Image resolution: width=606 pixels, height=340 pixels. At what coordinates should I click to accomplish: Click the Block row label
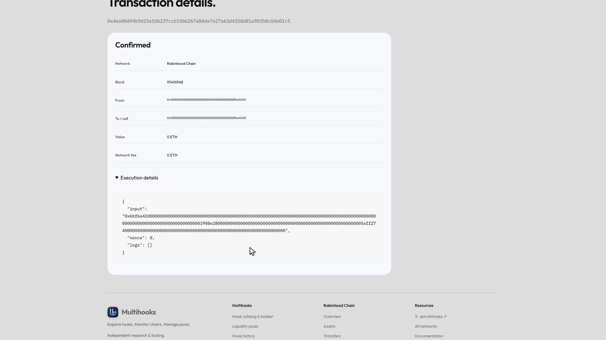pyautogui.click(x=120, y=82)
